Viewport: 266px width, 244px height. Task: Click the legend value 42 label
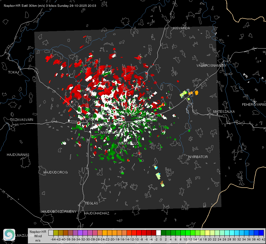click(x=263, y=239)
